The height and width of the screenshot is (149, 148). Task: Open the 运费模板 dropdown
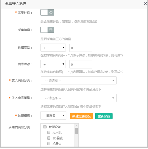pos(53,116)
